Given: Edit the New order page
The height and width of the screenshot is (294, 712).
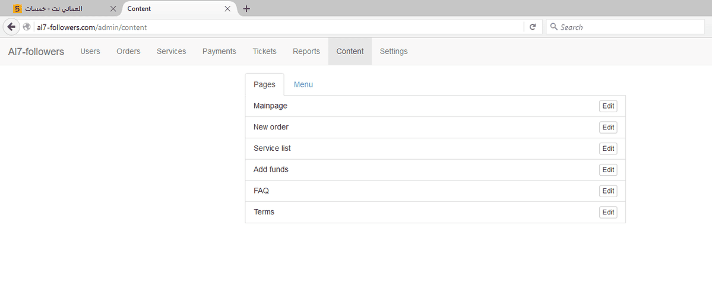Looking at the screenshot, I should pos(608,127).
